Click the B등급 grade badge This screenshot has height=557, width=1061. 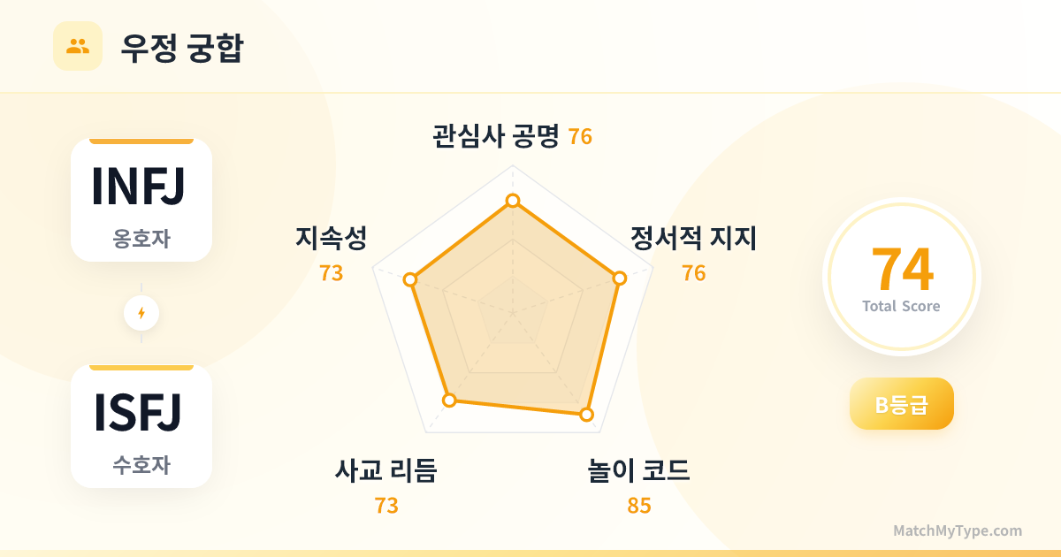[x=902, y=404]
